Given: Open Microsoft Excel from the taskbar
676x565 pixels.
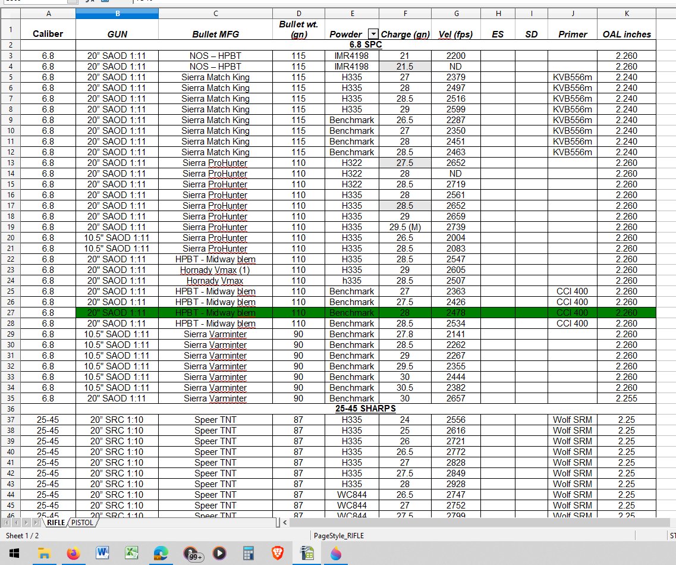Looking at the screenshot, I should tap(131, 553).
